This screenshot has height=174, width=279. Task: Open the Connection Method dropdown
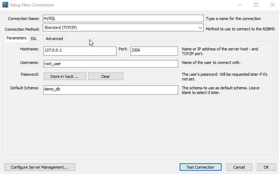click(x=123, y=28)
